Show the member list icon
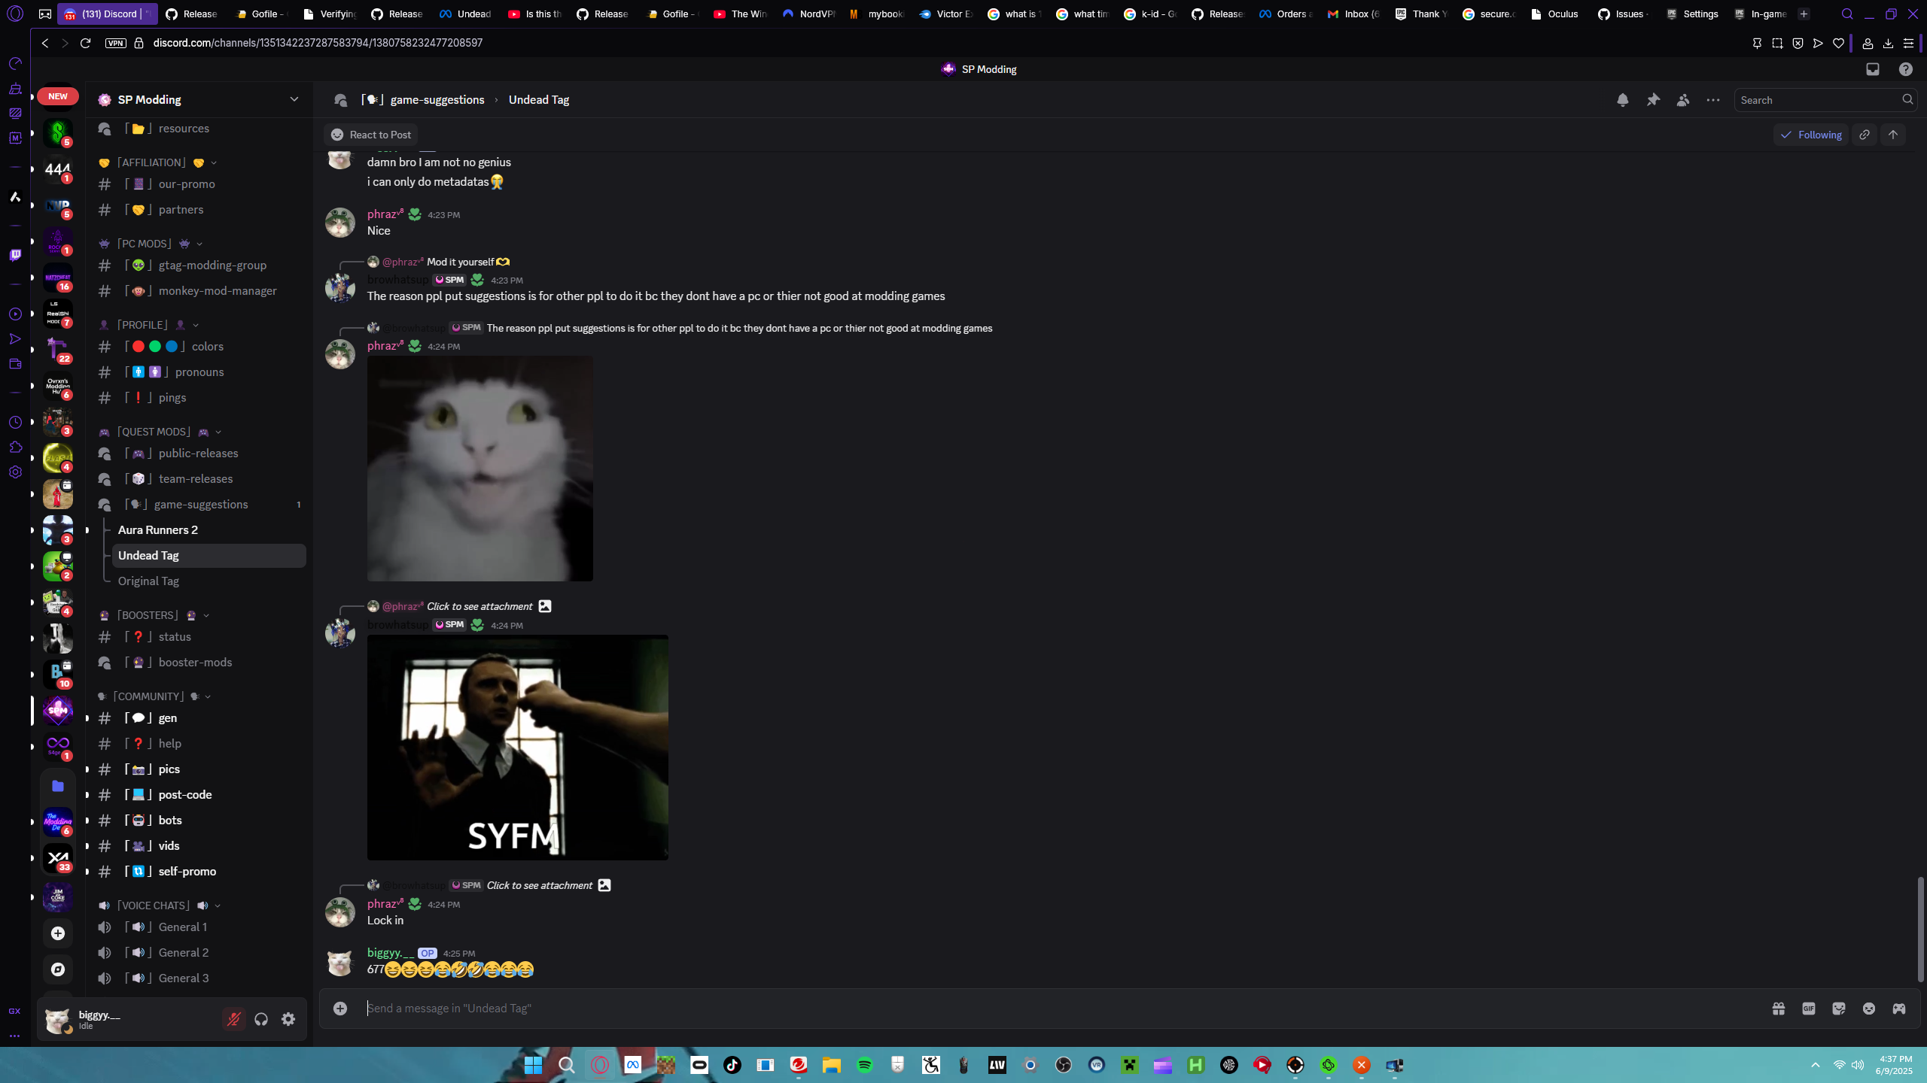The image size is (1927, 1083). point(1683,100)
